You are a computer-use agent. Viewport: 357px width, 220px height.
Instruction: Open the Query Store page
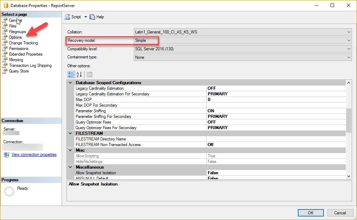click(x=19, y=71)
